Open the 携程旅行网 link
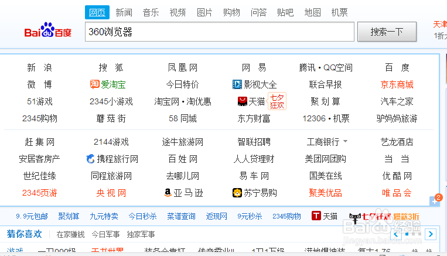 click(x=112, y=159)
